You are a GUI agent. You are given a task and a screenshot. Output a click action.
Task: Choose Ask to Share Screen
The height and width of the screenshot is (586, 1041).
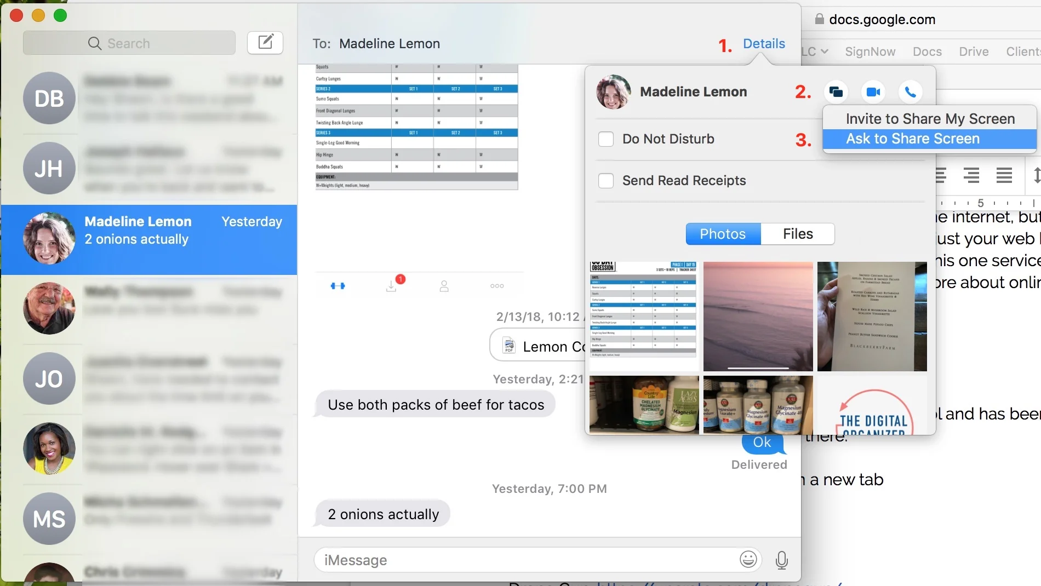[x=930, y=139]
